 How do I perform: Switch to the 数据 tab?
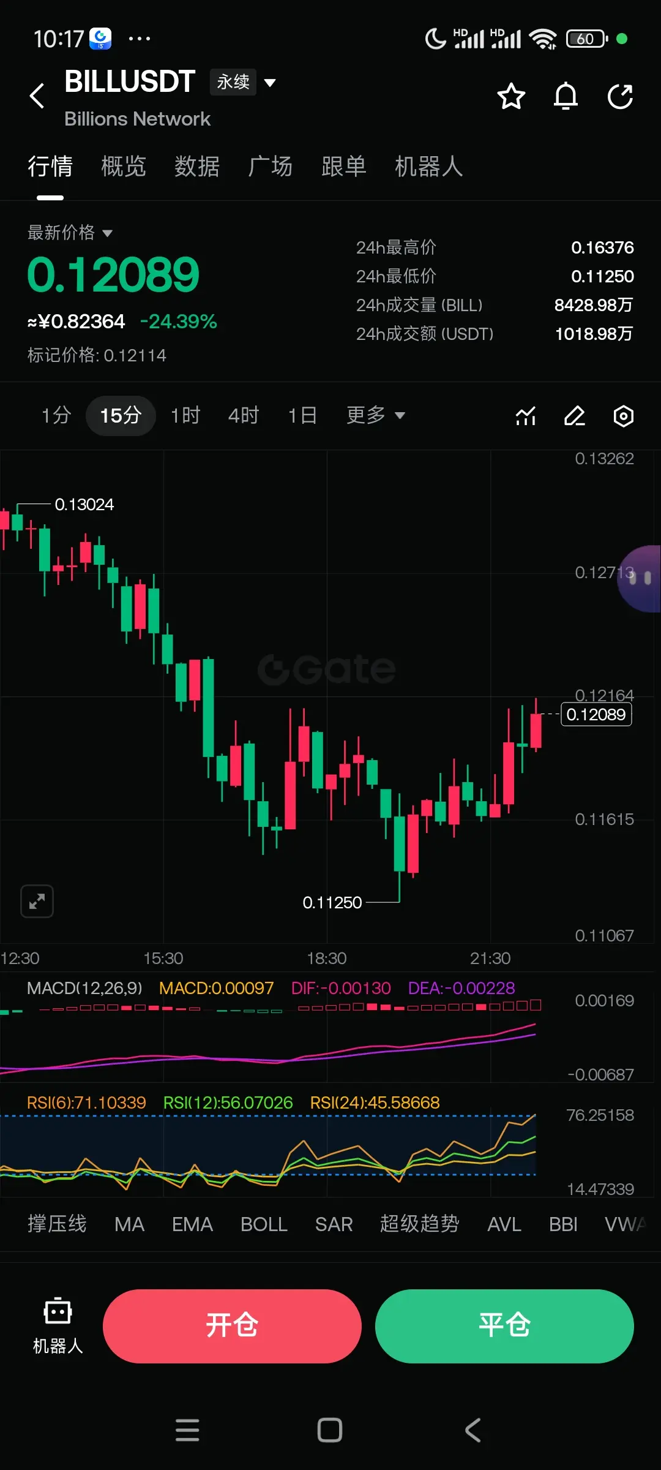197,167
